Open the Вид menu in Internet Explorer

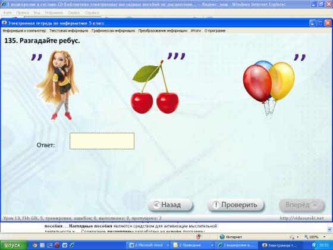tap(37, 12)
